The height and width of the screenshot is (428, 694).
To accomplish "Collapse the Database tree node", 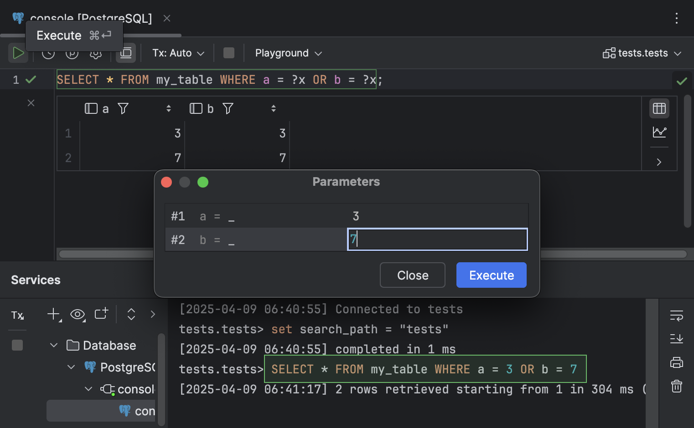I will click(54, 345).
